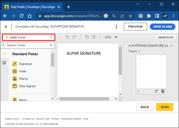Viewport: 179px width, 128px height.
Task: Click the Search Fields input
Action: 27,45
